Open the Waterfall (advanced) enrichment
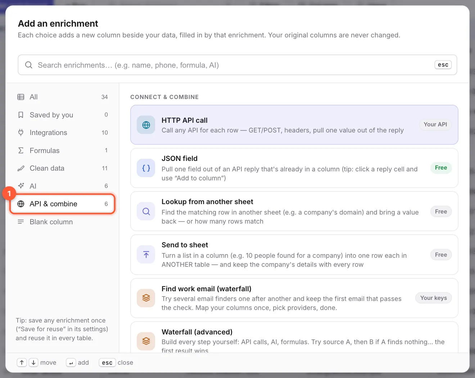The image size is (475, 378). [x=294, y=337]
